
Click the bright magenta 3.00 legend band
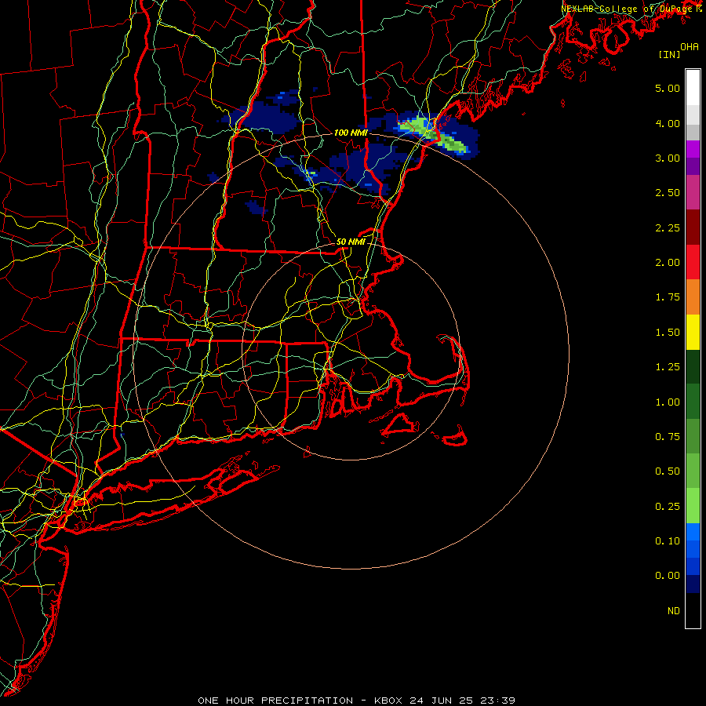pyautogui.click(x=693, y=149)
